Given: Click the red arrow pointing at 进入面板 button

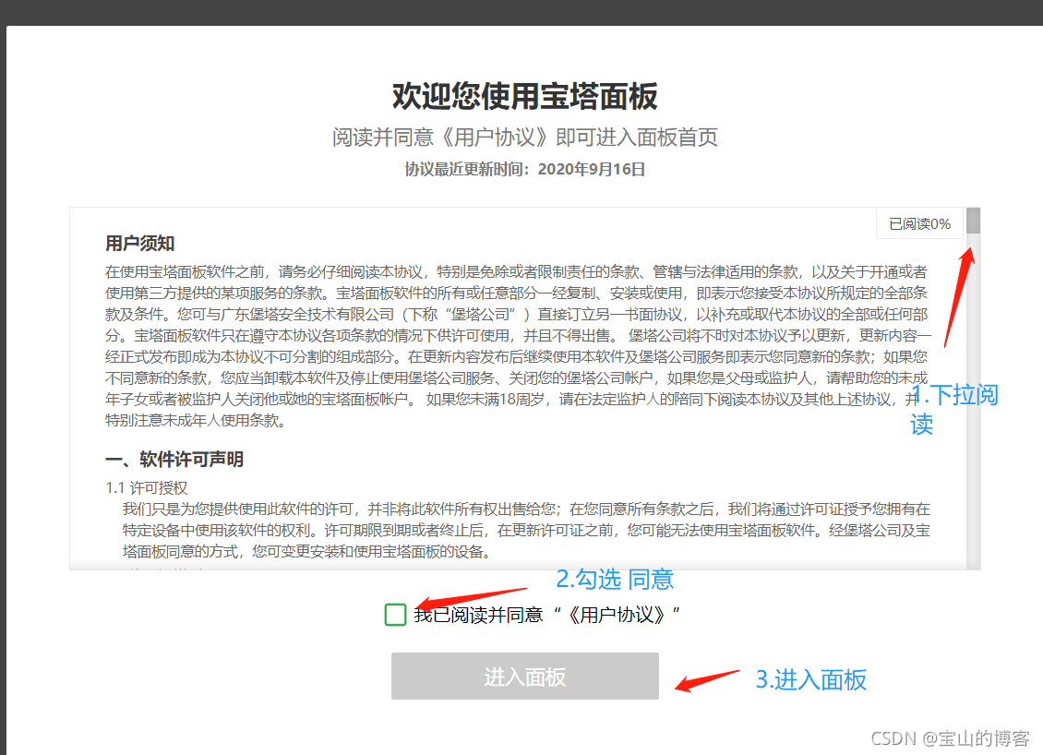Looking at the screenshot, I should click(x=707, y=679).
